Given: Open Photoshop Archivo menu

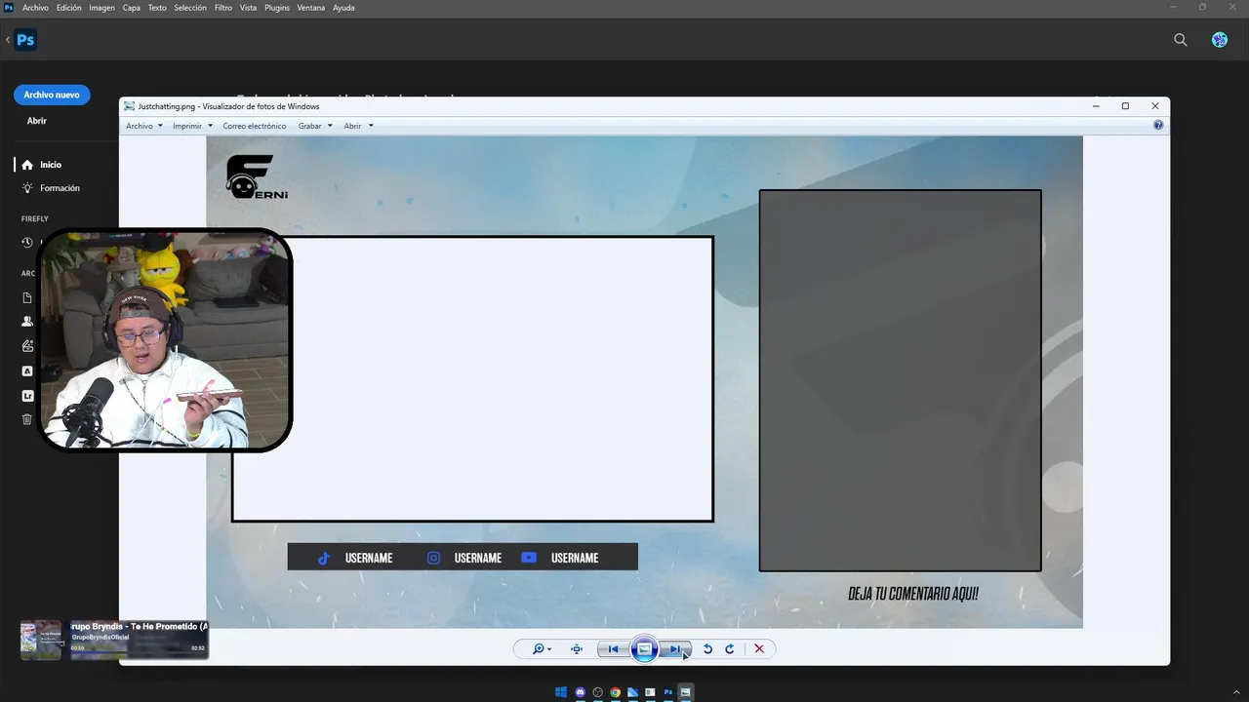Looking at the screenshot, I should (35, 8).
